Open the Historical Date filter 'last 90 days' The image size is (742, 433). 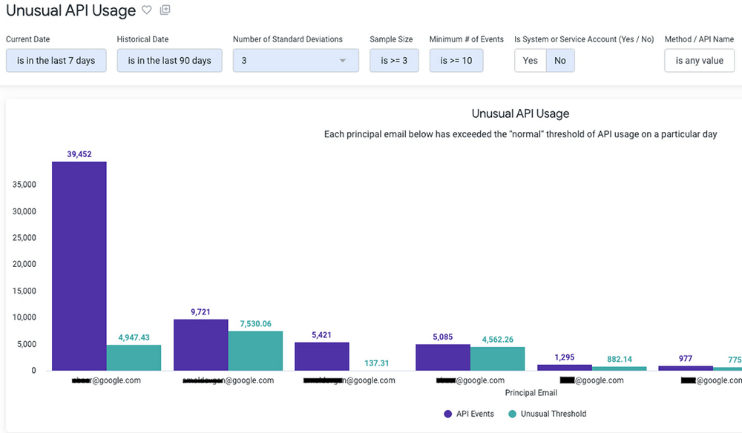(169, 61)
